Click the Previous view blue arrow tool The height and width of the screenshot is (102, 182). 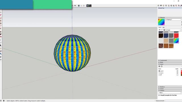pos(1,54)
